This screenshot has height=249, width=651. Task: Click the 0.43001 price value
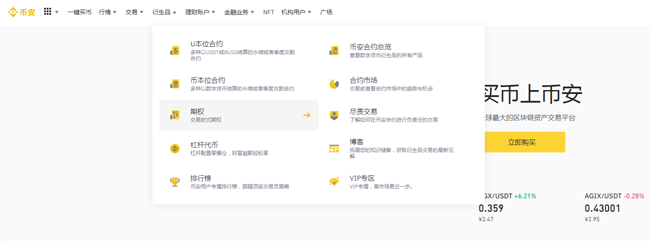click(x=603, y=208)
